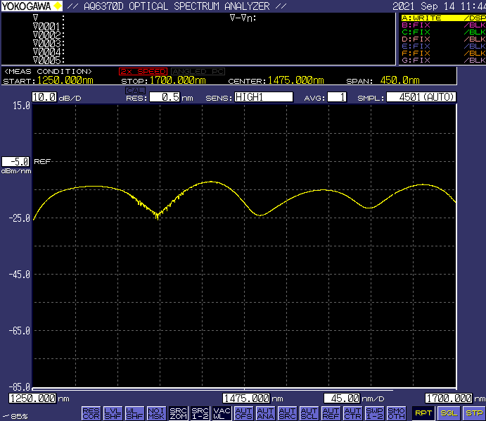The width and height of the screenshot is (486, 421).
Task: Click the -5.0 REF level box
Action: (15, 161)
